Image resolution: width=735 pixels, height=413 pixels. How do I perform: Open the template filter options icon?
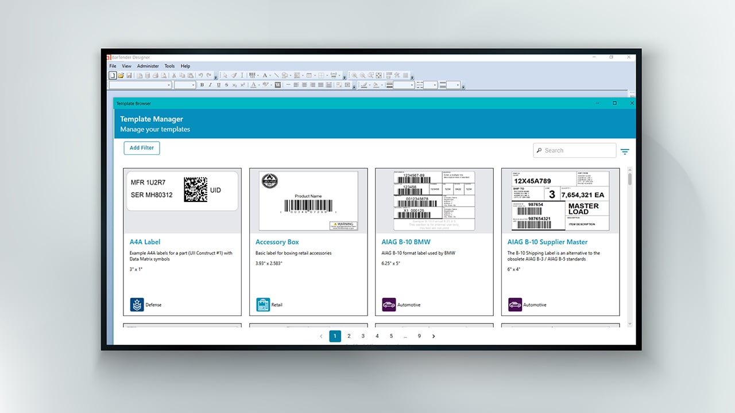[x=625, y=151]
